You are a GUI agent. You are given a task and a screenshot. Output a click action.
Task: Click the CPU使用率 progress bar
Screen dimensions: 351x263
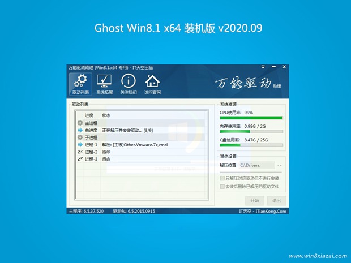251,118
